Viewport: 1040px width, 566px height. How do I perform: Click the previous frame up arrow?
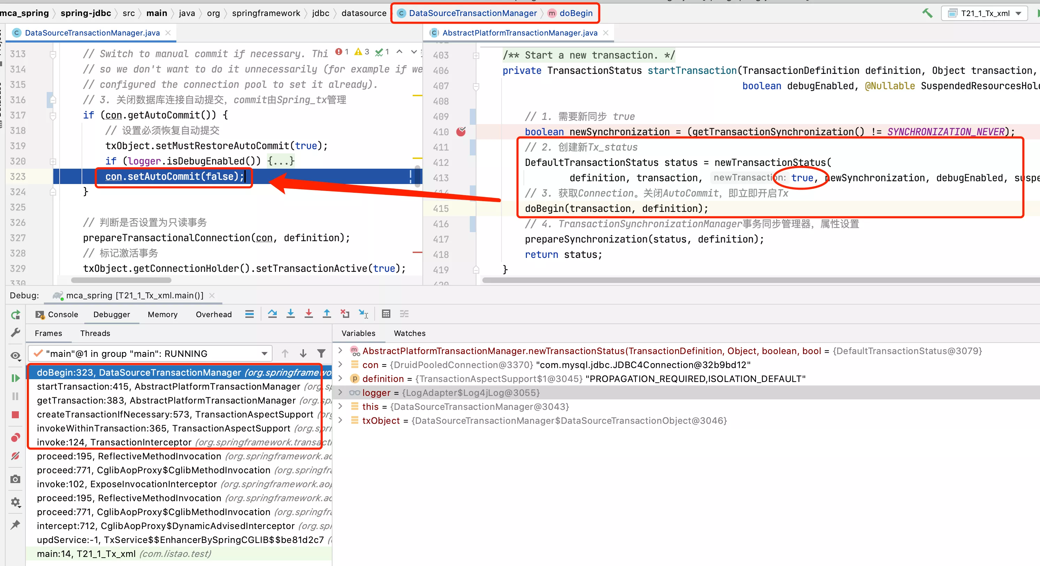coord(285,354)
